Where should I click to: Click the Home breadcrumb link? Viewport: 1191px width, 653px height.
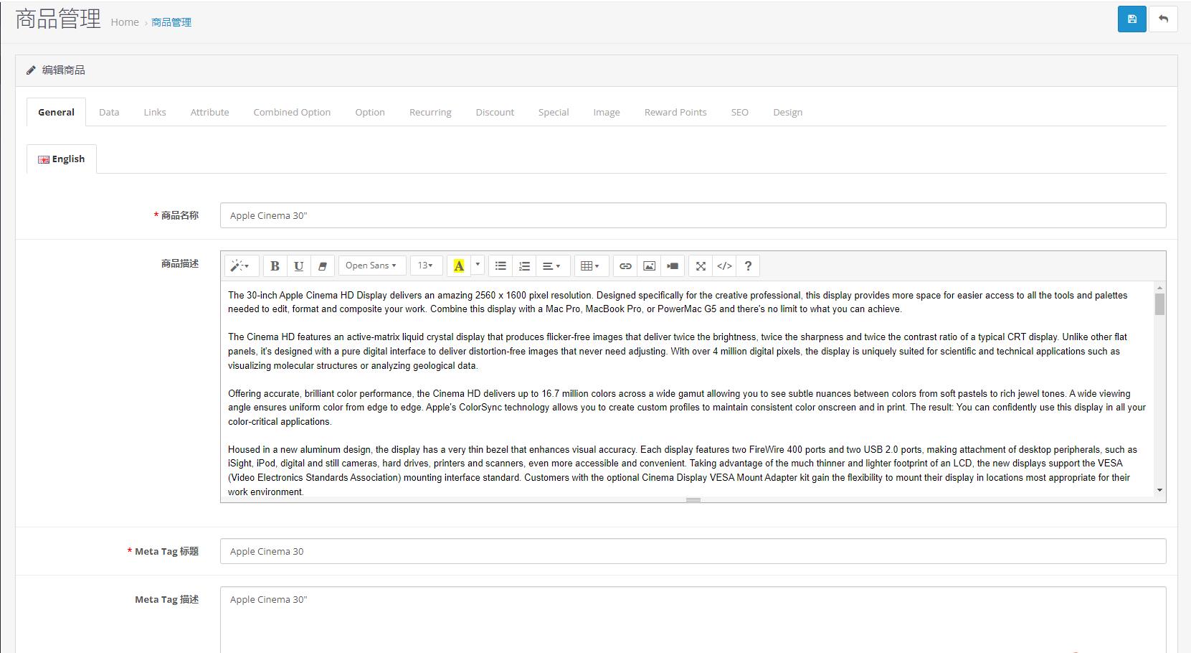pos(125,22)
